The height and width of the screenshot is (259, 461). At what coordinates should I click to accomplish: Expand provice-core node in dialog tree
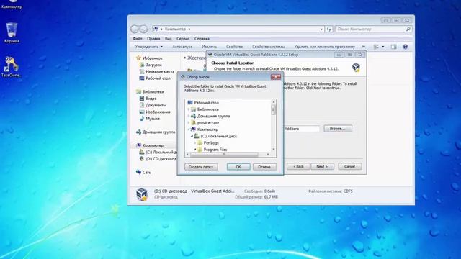coord(189,123)
